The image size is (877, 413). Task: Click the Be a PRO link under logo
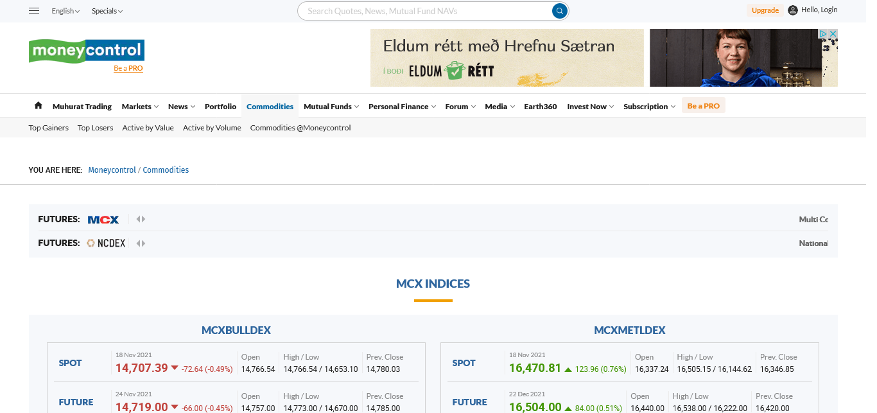pyautogui.click(x=128, y=68)
